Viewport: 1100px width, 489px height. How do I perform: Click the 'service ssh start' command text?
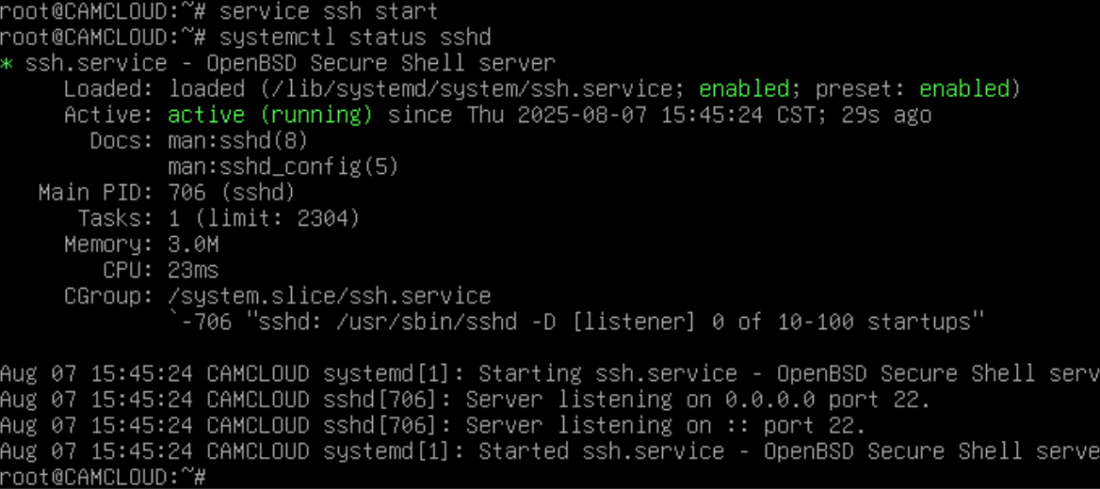pos(329,12)
